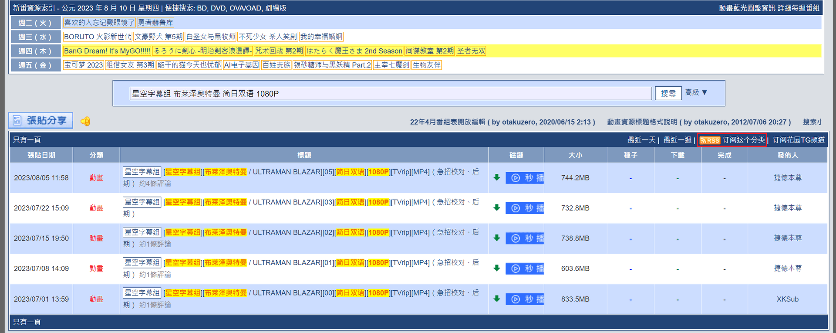Open 動畫藍光圓盤資訊 link in header
The image size is (836, 333).
(x=747, y=8)
